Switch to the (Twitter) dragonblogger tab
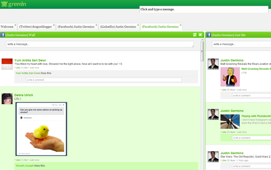The height and width of the screenshot is (170, 271). point(35,27)
